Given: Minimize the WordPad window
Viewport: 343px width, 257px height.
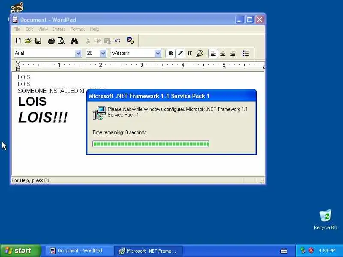Looking at the screenshot, I should tap(240, 20).
